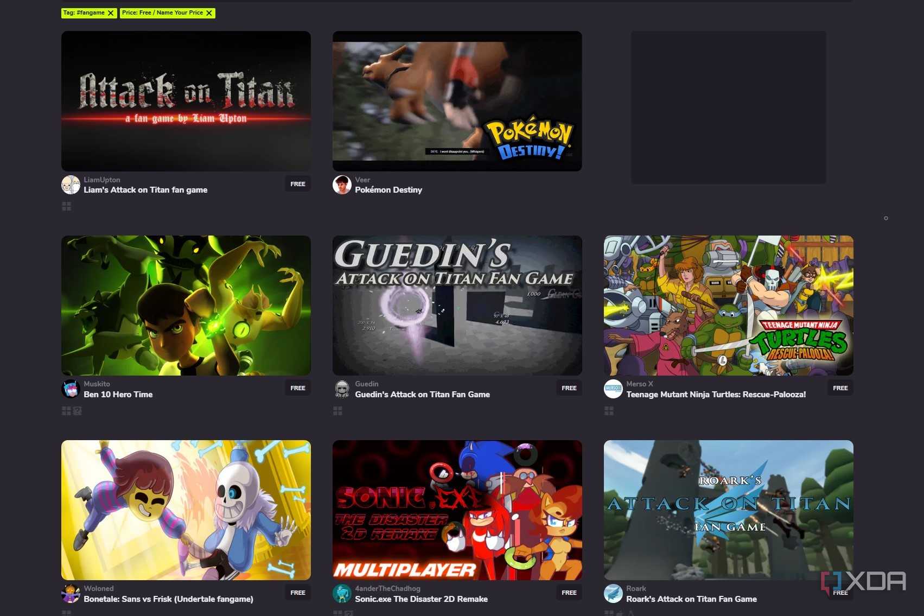Open the Ben 10 Hero Time title link
924x616 pixels.
pyautogui.click(x=118, y=395)
